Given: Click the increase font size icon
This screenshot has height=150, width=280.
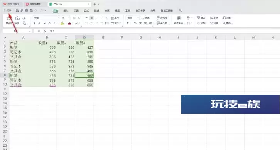Looking at the screenshot, I should click(74, 18).
